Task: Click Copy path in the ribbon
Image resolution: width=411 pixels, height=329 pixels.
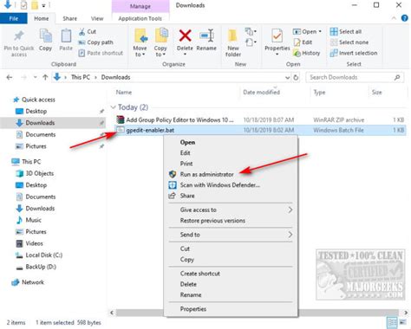Action: point(95,42)
